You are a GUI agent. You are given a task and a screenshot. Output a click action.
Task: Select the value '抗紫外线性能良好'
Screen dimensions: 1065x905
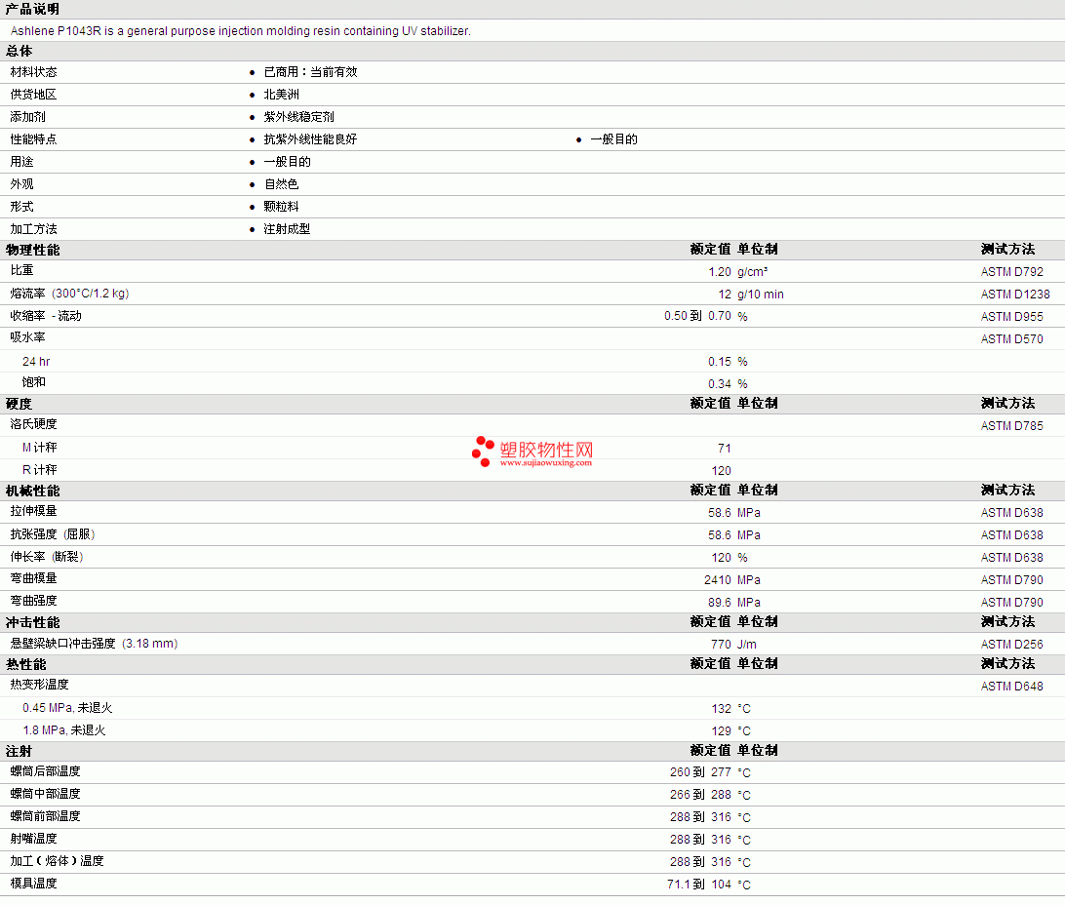point(310,139)
